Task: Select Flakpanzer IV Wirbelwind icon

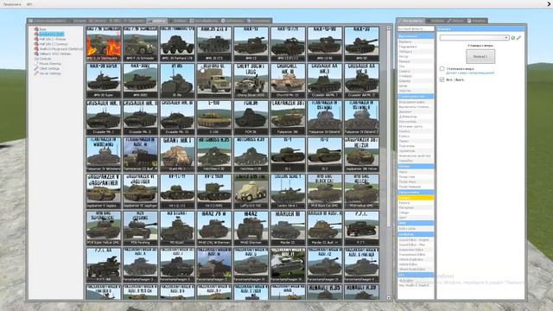Action: [x=104, y=155]
